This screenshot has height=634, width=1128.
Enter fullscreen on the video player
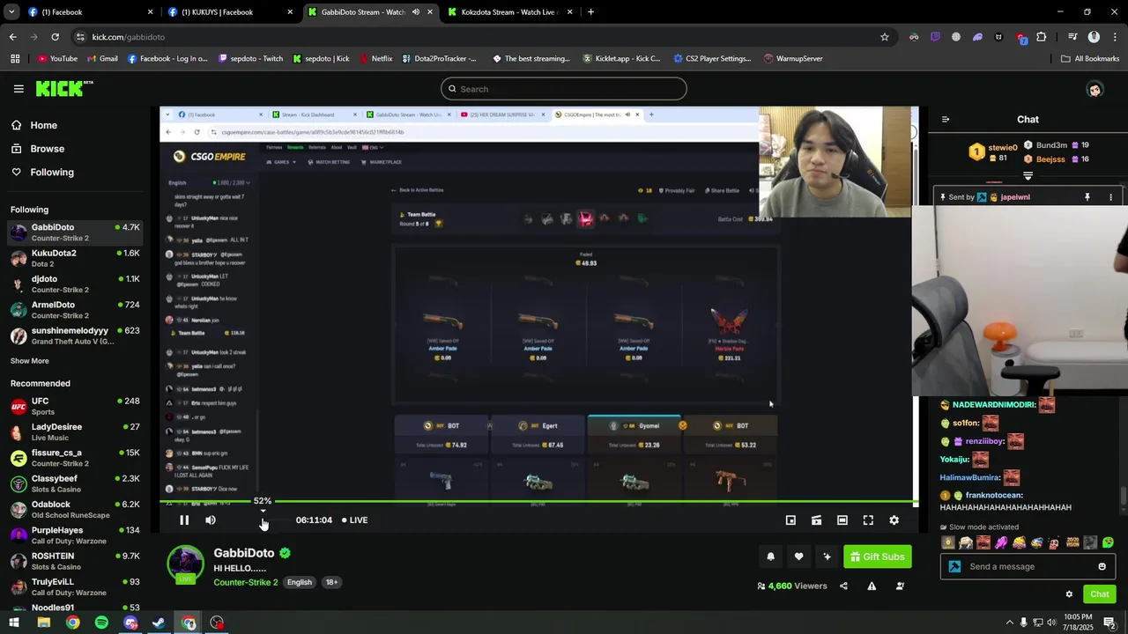(868, 520)
